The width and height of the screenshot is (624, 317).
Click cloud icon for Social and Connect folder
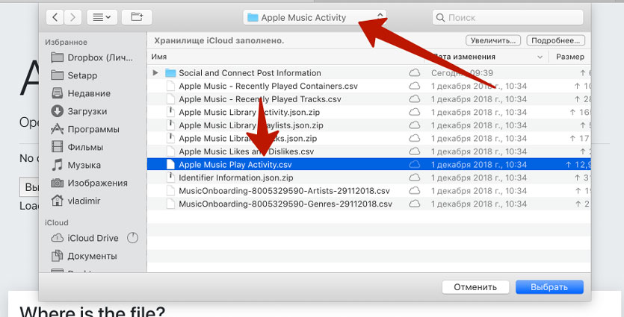(x=414, y=72)
